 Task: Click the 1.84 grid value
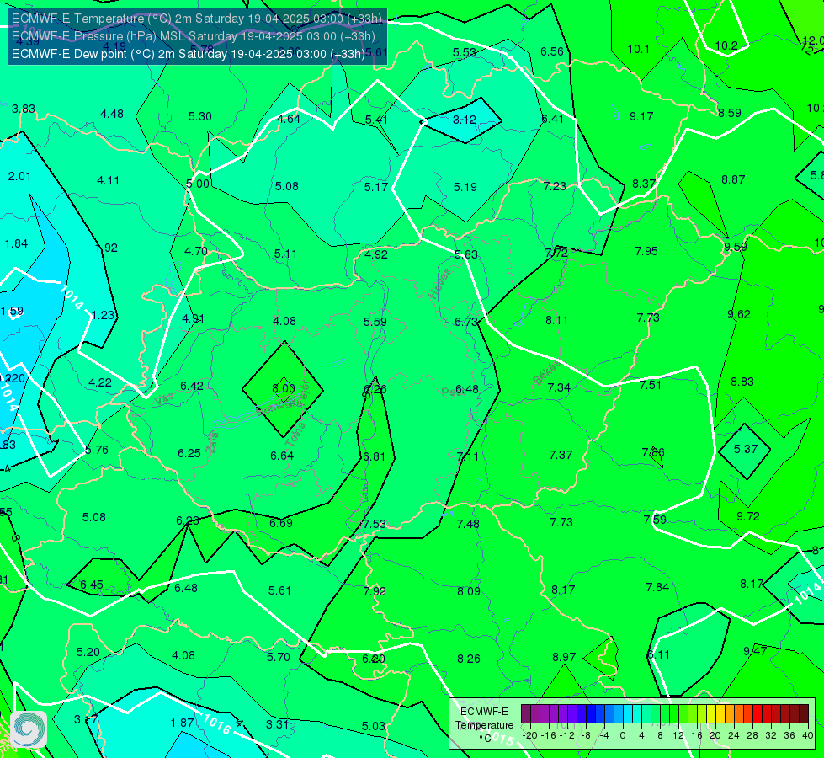click(x=16, y=243)
